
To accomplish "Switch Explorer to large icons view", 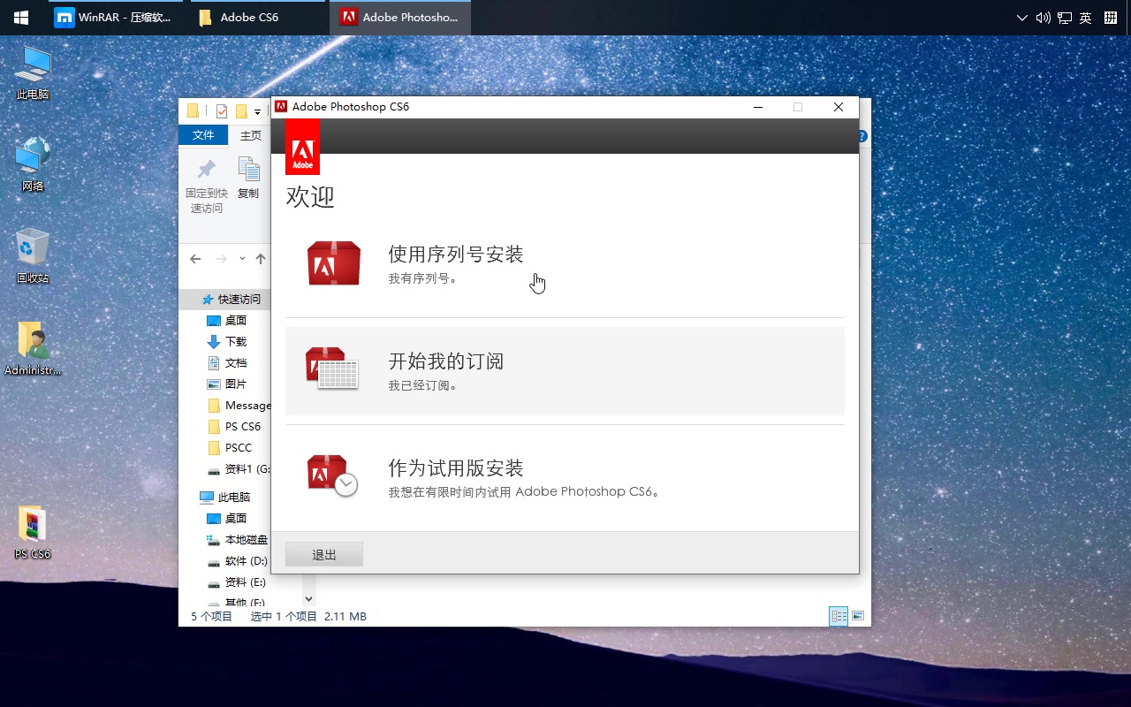I will pyautogui.click(x=857, y=616).
